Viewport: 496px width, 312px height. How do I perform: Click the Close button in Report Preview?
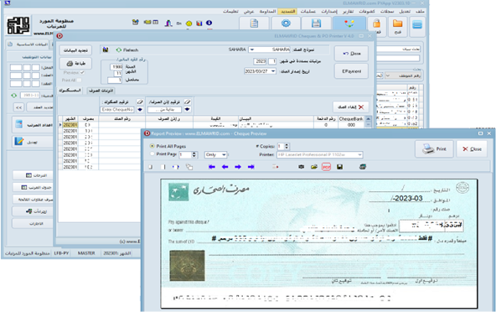472,149
